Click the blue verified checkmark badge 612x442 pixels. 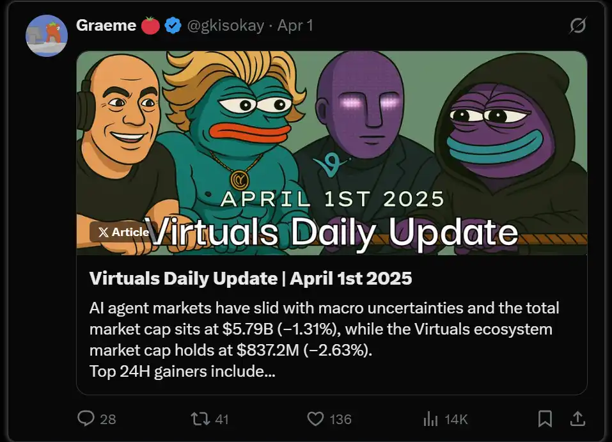point(172,26)
